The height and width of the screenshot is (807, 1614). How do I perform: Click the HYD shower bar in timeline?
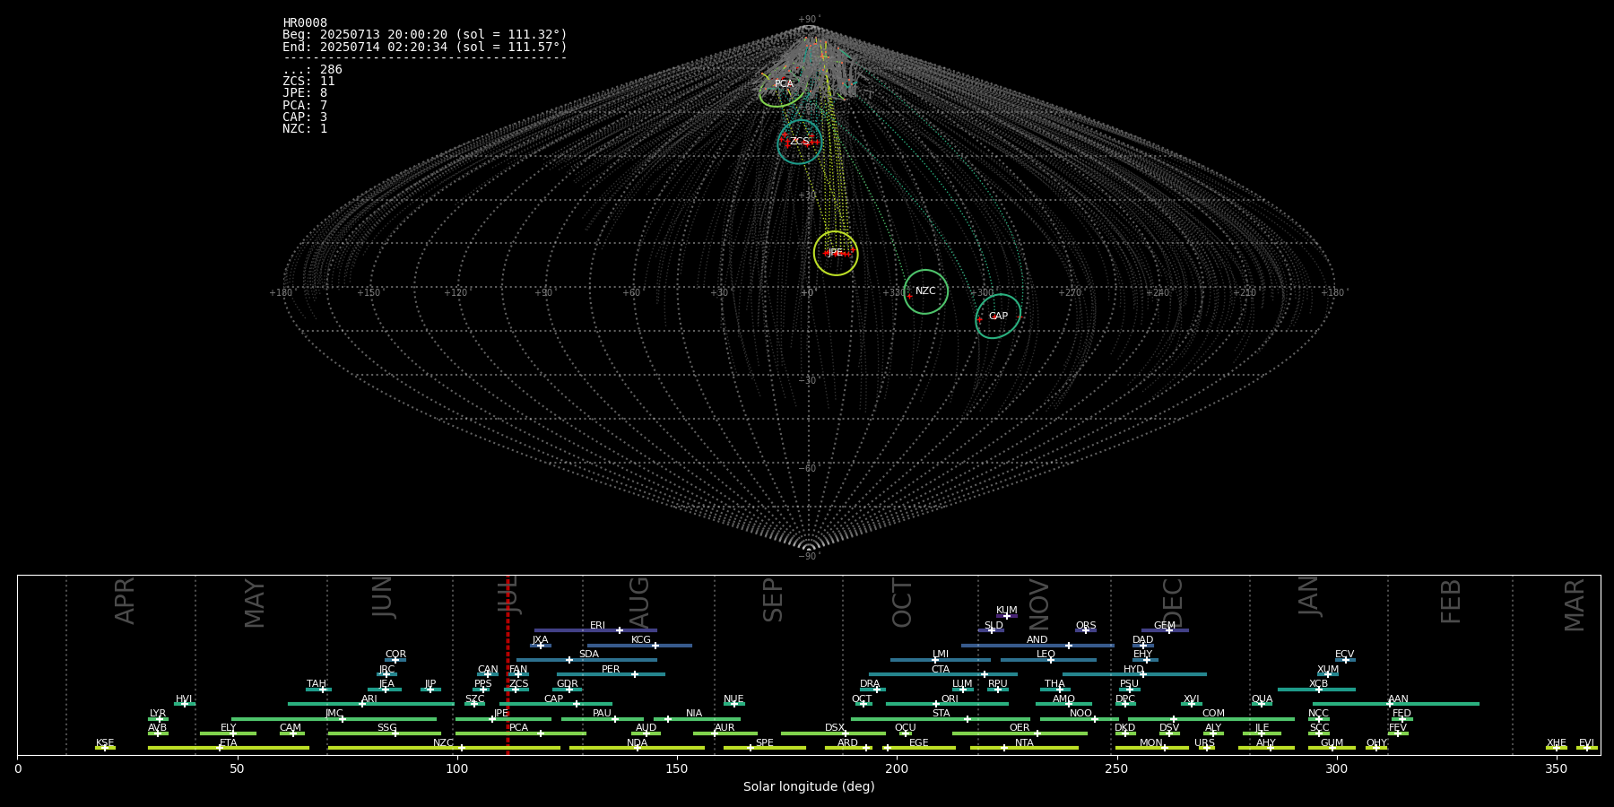point(1134,674)
